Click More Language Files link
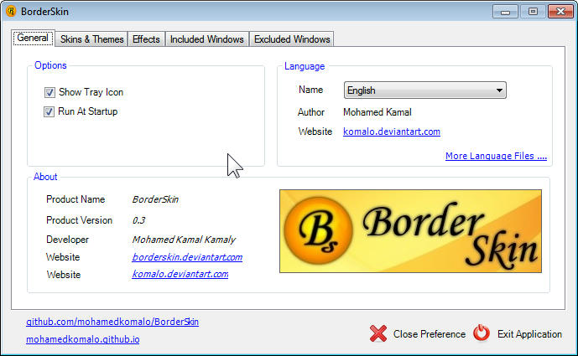578x356 pixels. click(496, 156)
